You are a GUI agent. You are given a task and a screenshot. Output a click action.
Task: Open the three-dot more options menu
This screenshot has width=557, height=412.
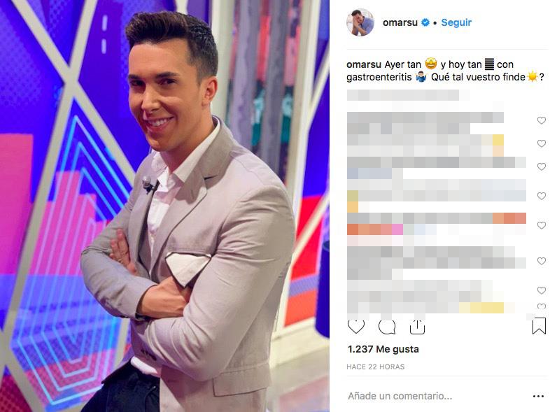(538, 396)
